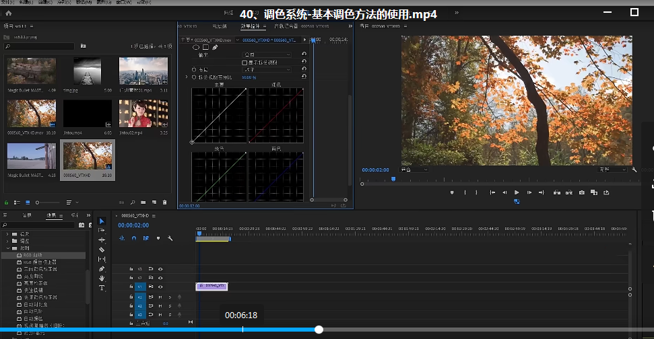This screenshot has width=654, height=339.
Task: Open the output dropdown in Effect Controls
Action: (267, 54)
